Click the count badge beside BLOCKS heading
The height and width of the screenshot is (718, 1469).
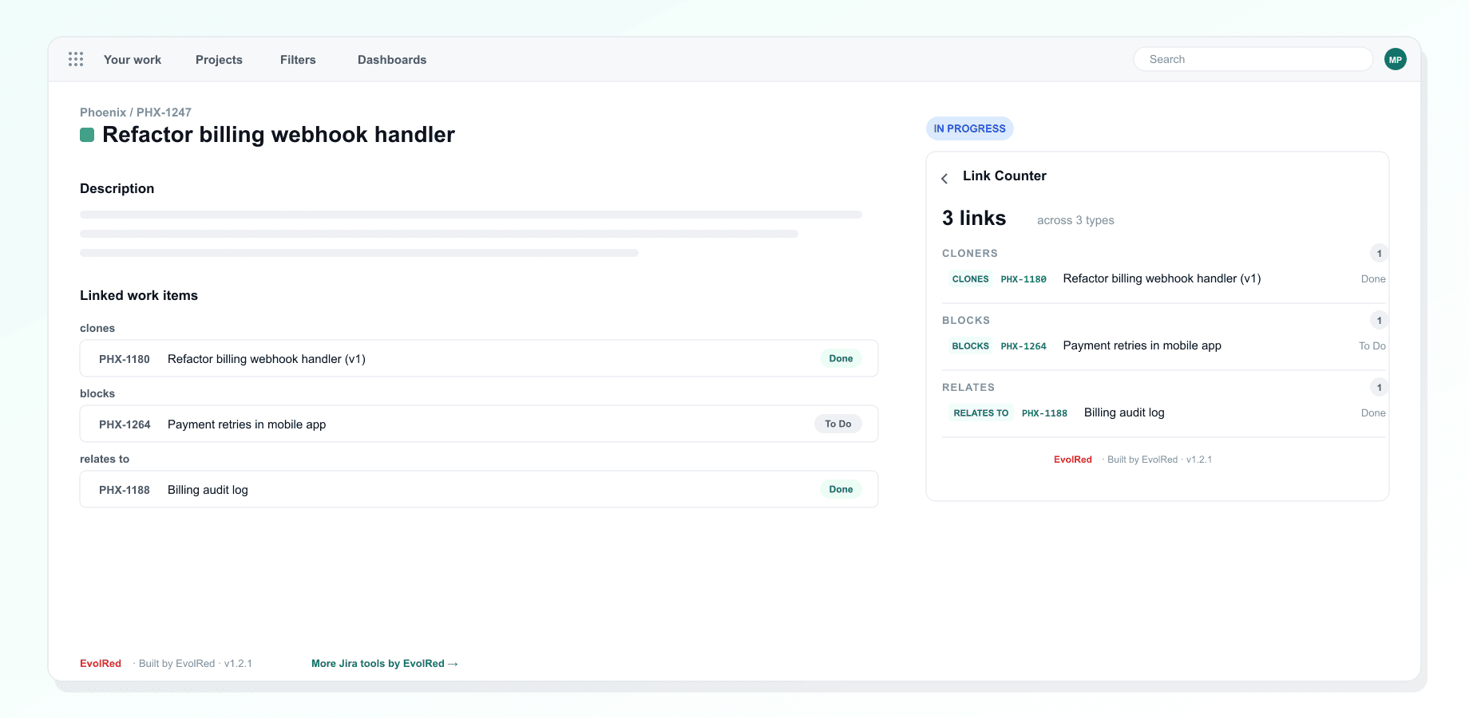[x=1379, y=321]
